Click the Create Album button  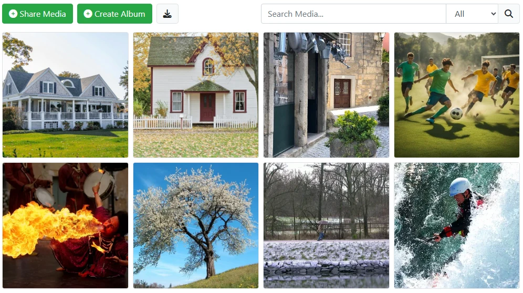(115, 14)
